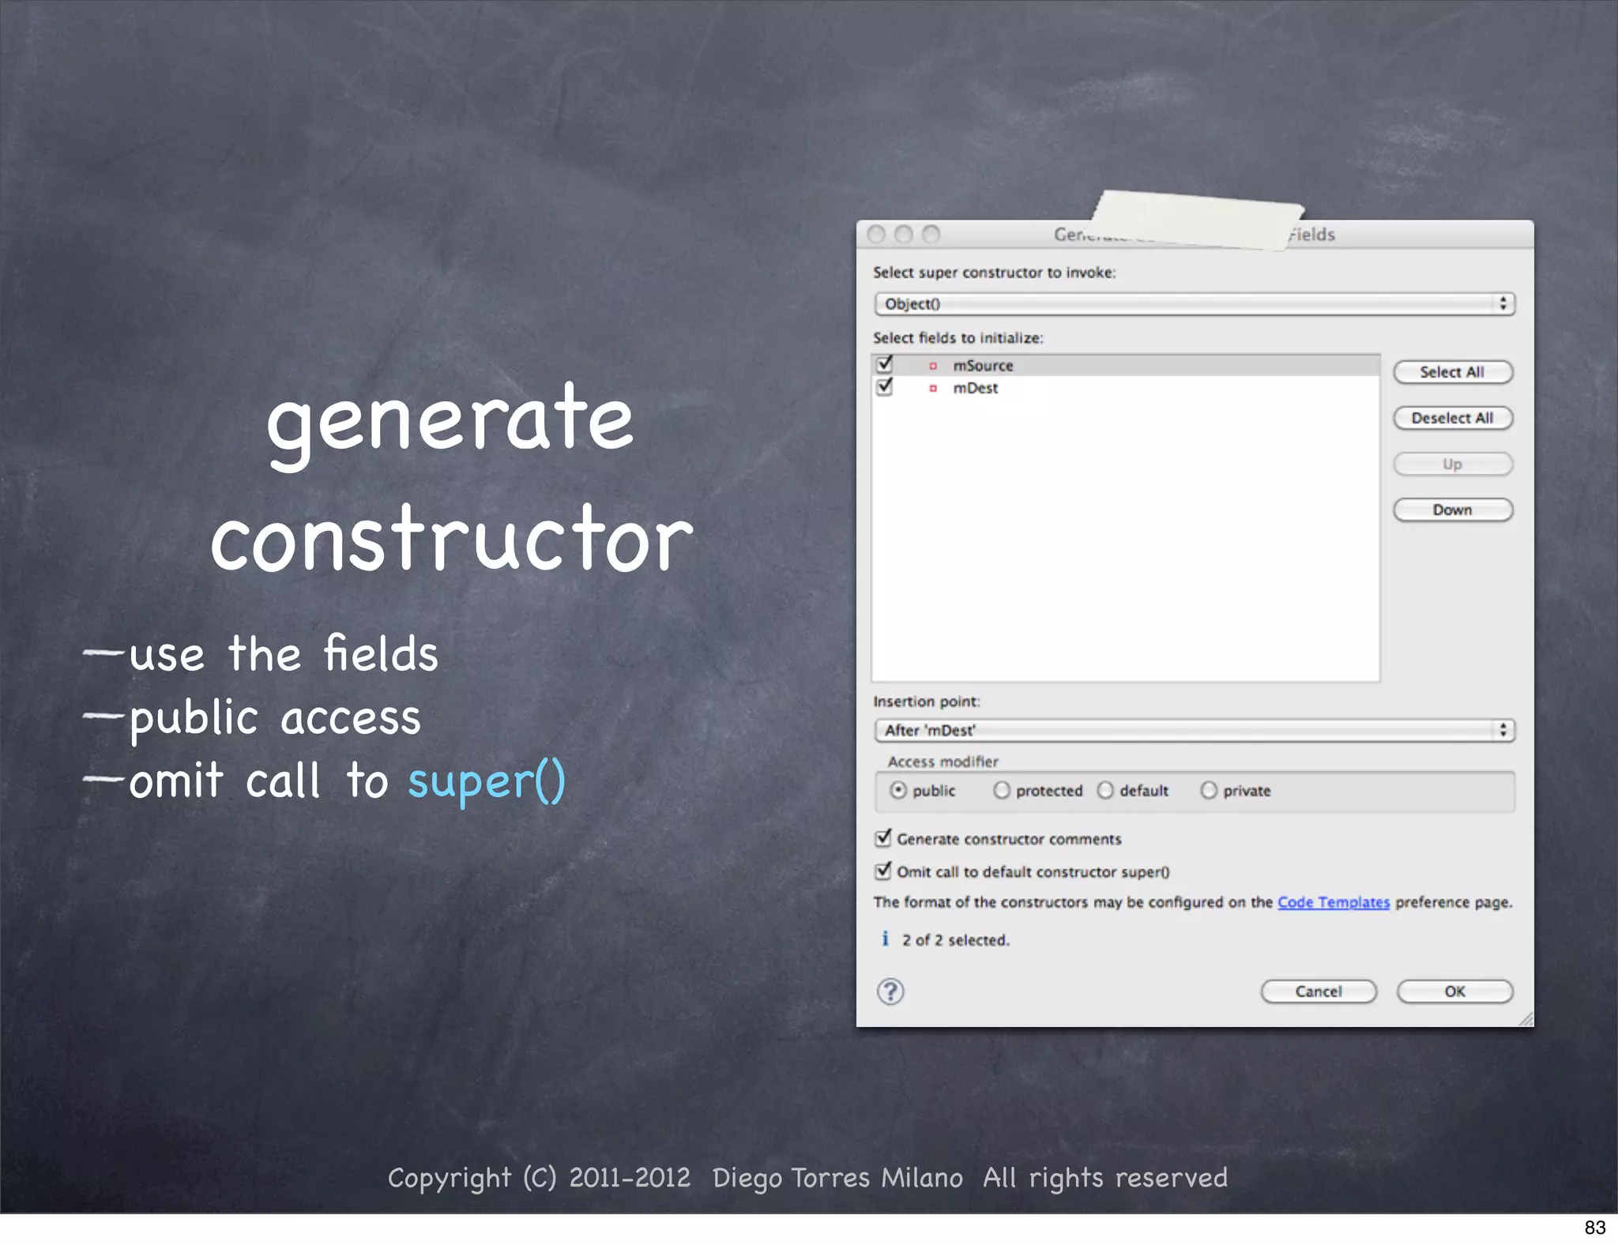Toggle Omit call to default constructor super()
The height and width of the screenshot is (1245, 1618).
883,871
